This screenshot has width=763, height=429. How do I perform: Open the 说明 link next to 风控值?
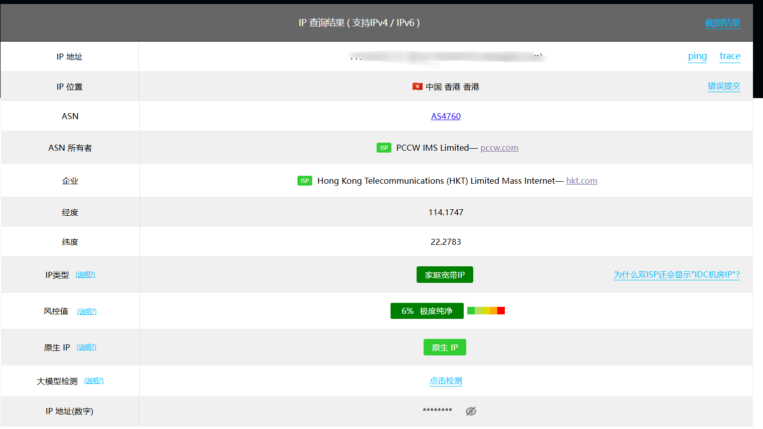(87, 311)
